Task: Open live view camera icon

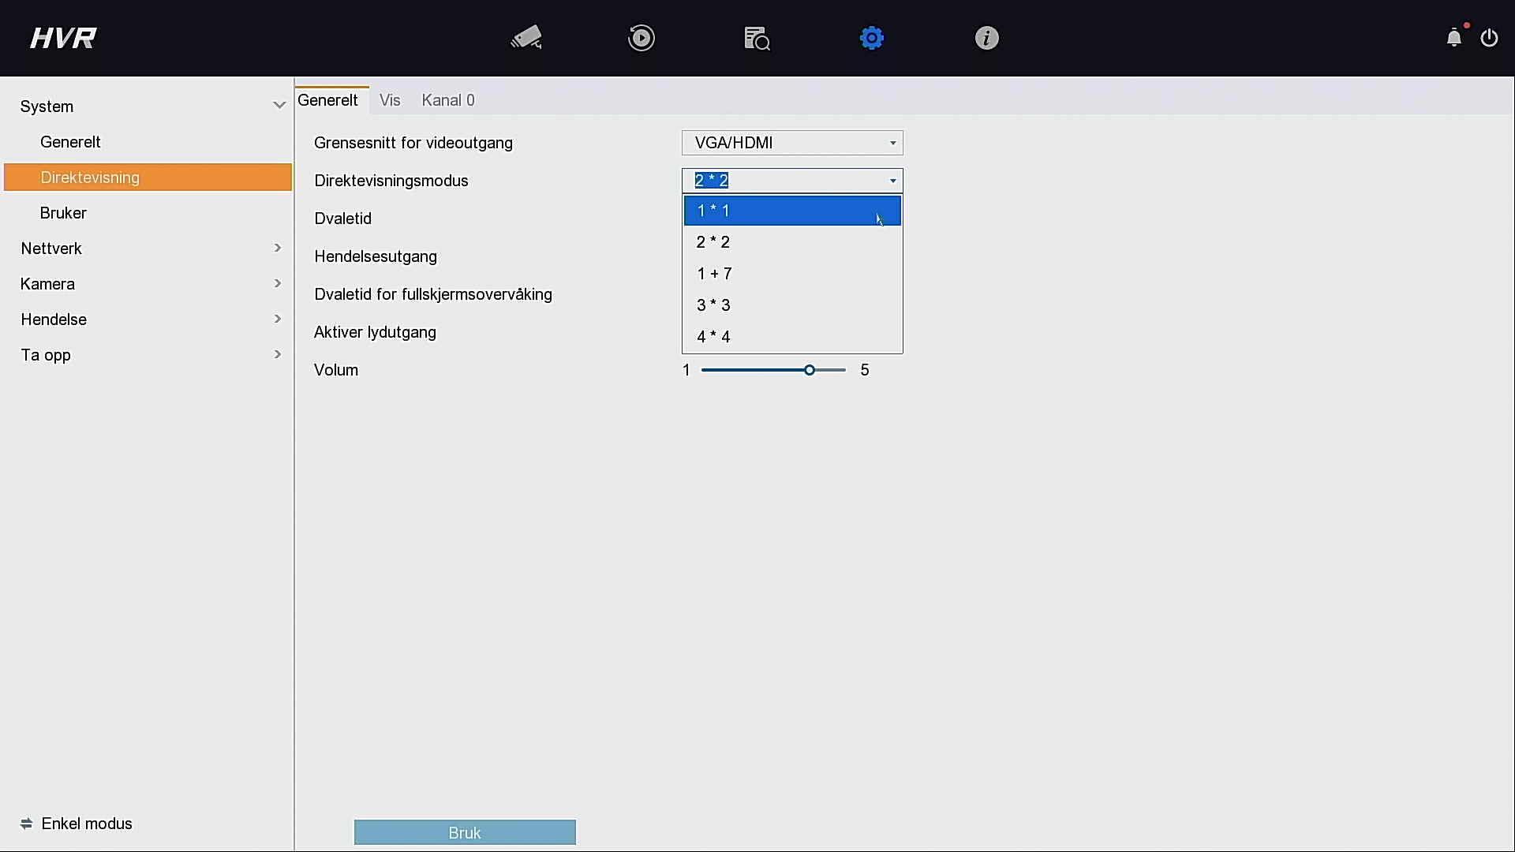Action: click(x=526, y=38)
